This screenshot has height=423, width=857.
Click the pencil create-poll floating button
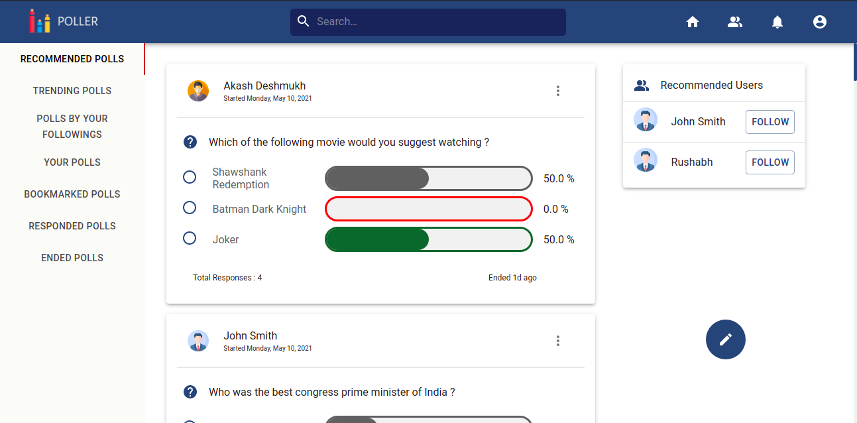pos(726,339)
